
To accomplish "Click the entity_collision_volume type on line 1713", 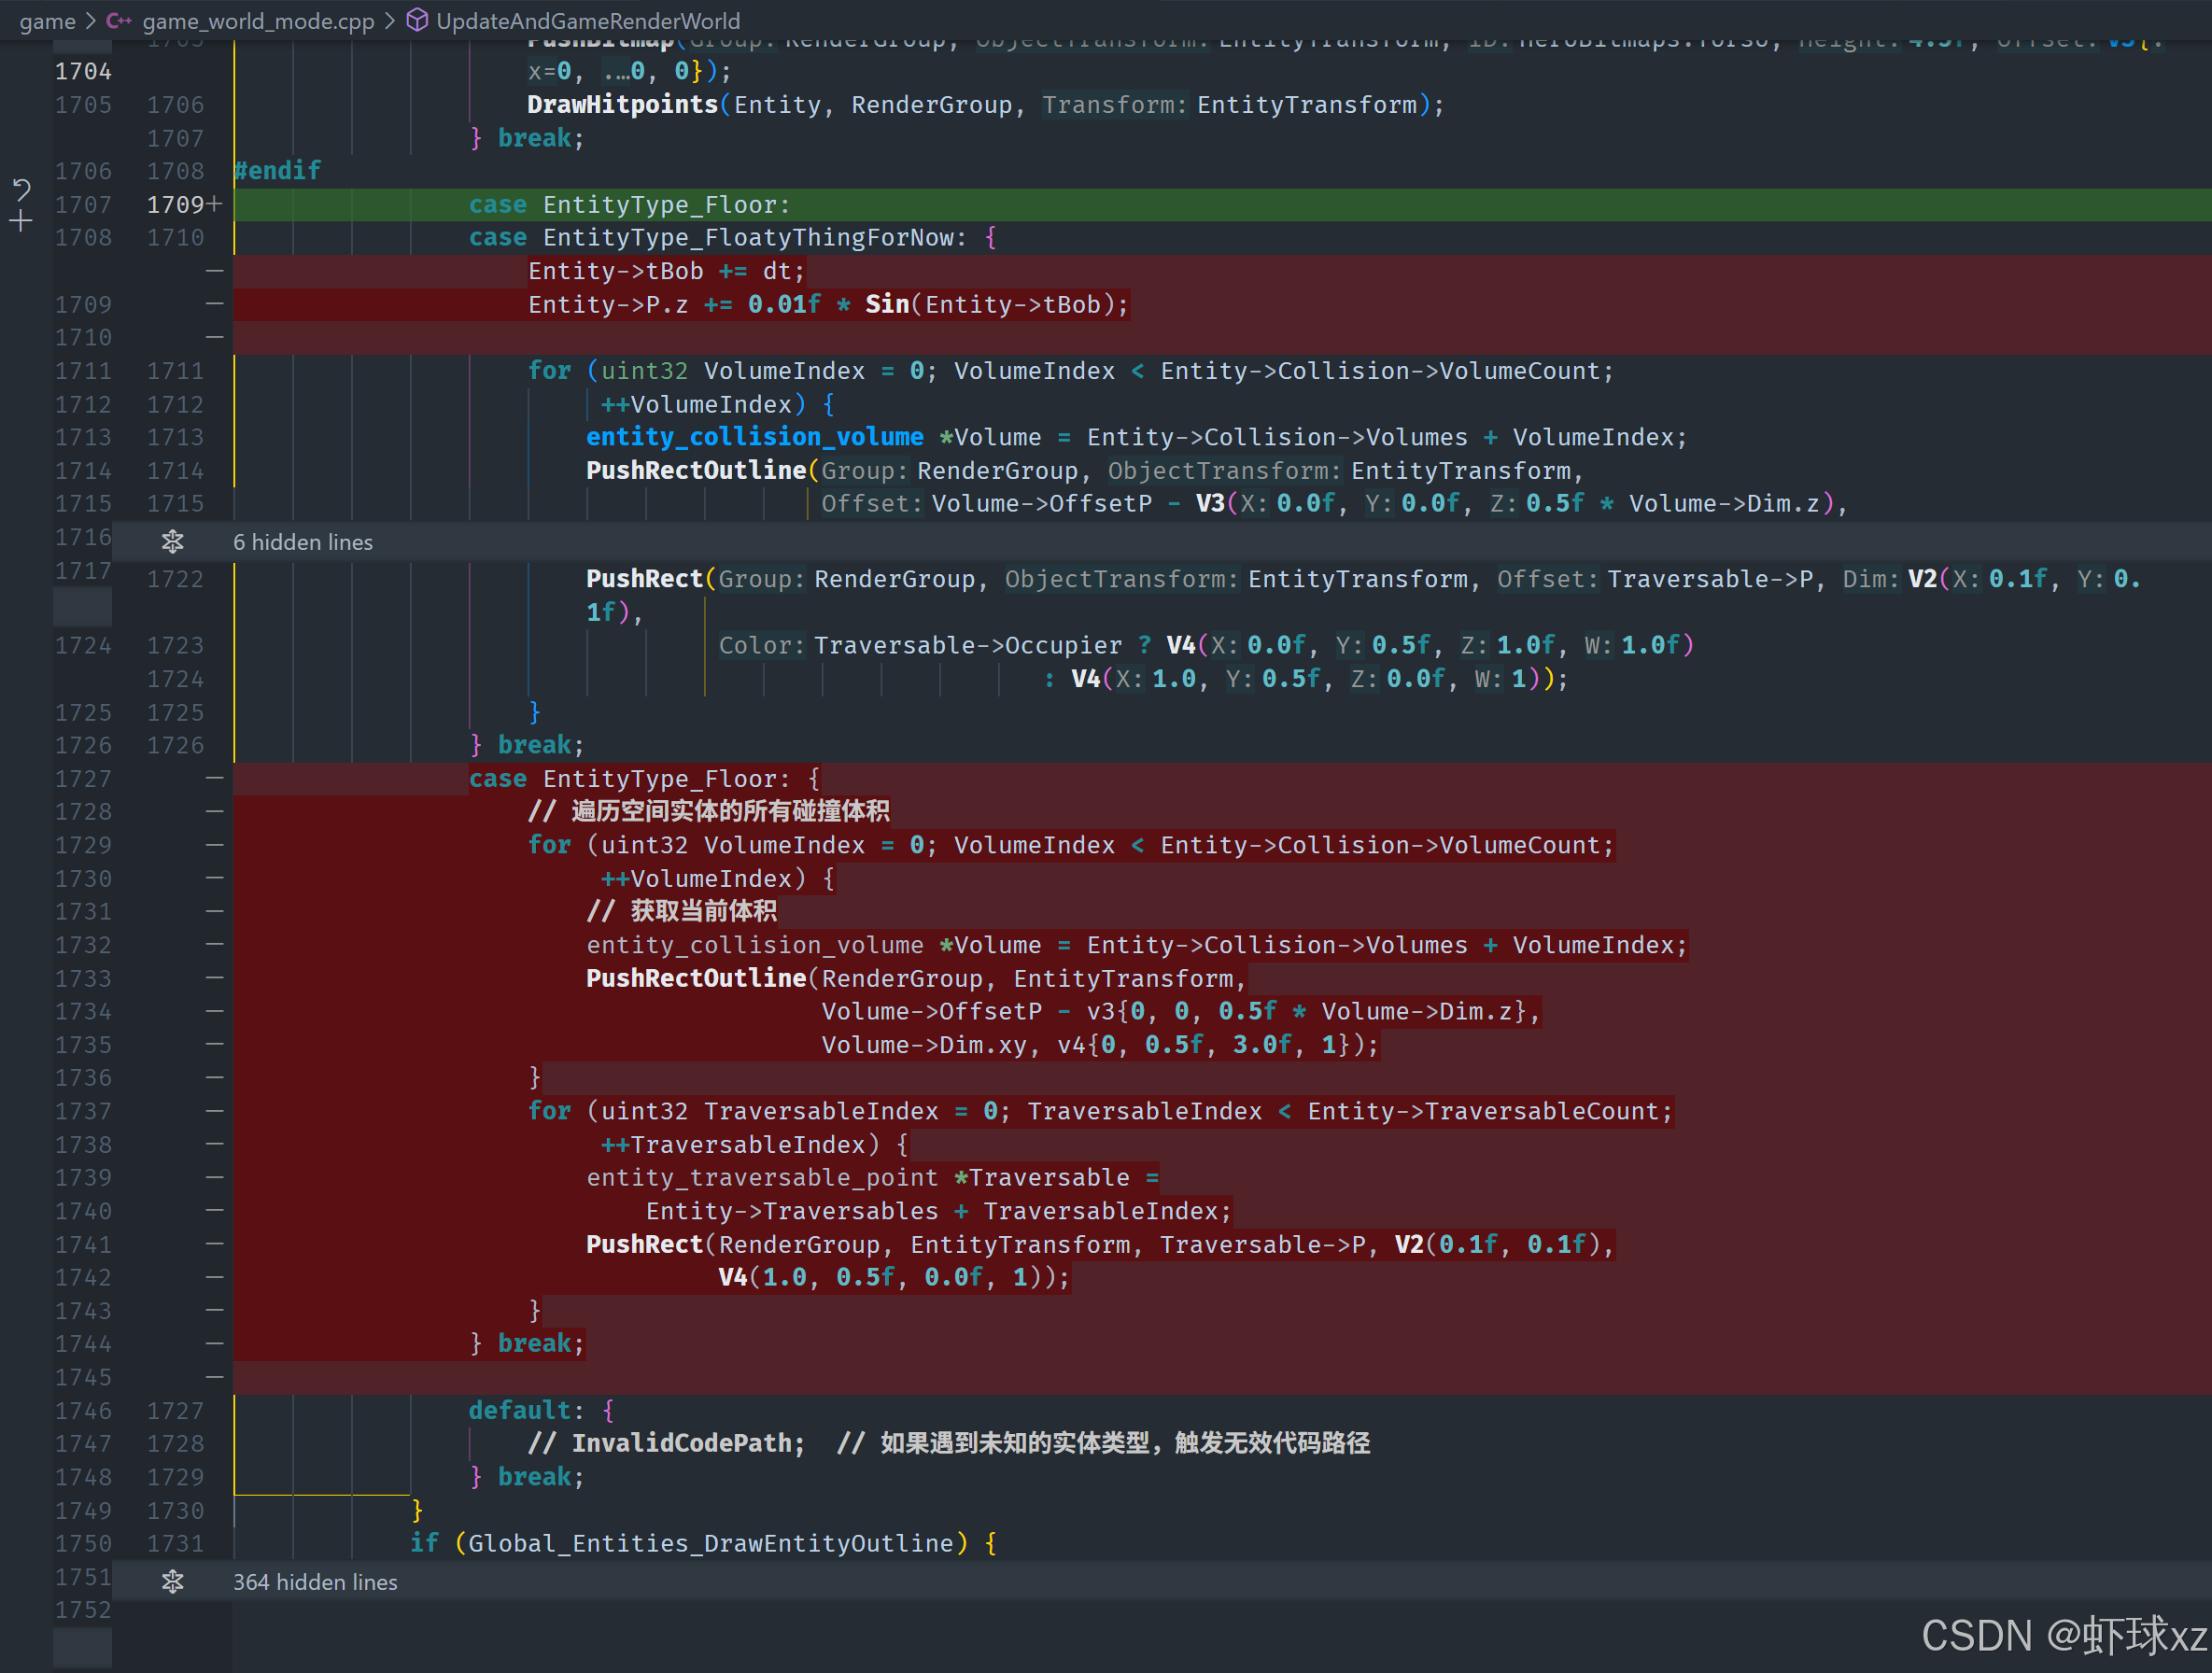I will coord(754,437).
